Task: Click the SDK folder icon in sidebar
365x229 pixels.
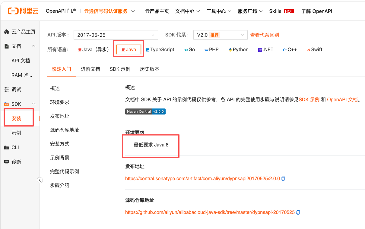Action: point(7,104)
